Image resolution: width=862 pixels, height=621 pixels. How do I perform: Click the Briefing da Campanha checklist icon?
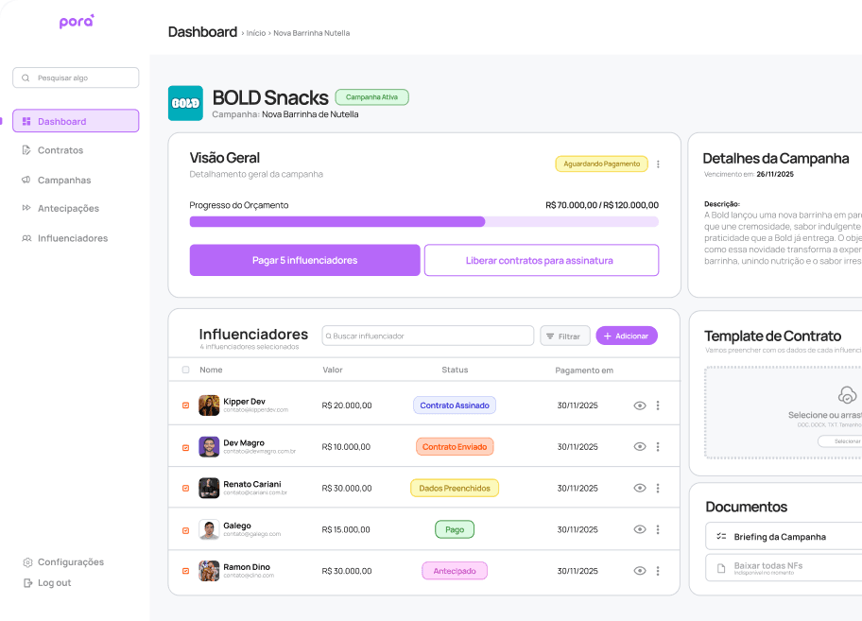[x=721, y=536]
